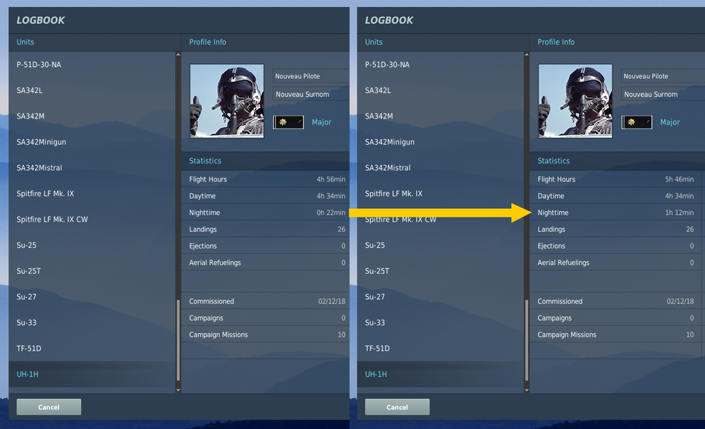Screen dimensions: 705x429
Task: Click Nouveau Surnom callsign field, left Logbook
Action: coord(311,94)
